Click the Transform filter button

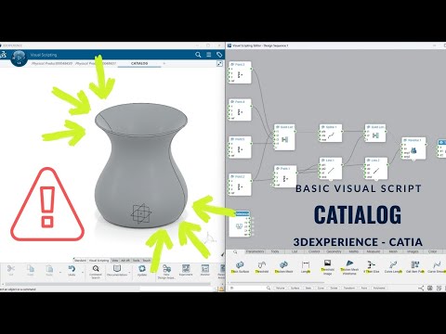point(349,289)
